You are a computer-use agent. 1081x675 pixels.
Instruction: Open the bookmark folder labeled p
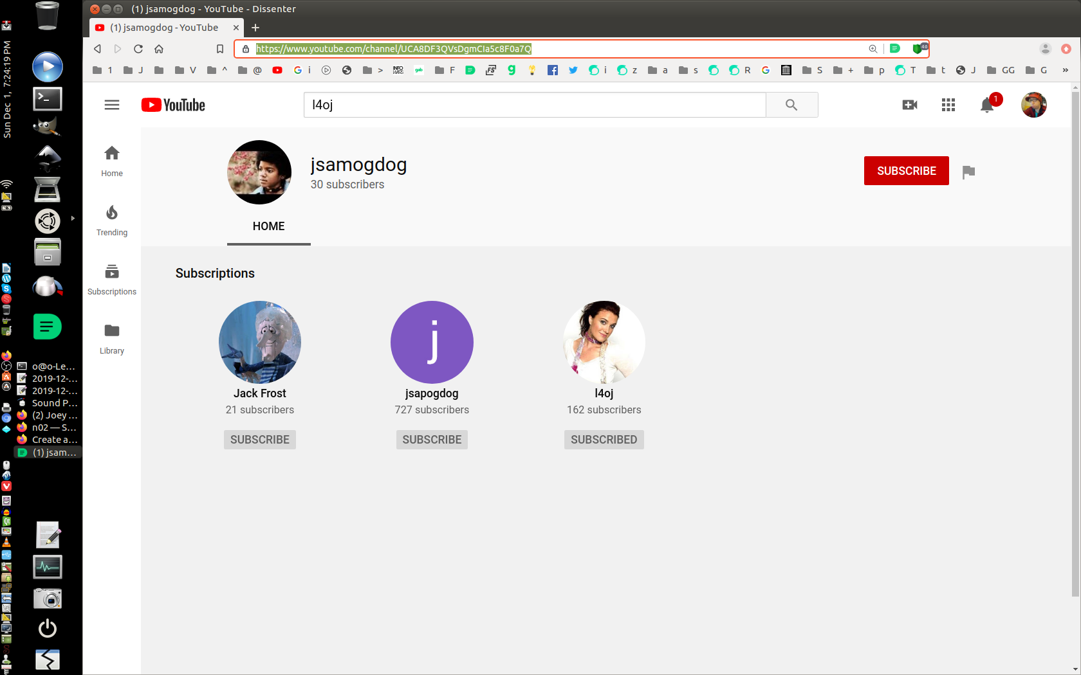(x=874, y=70)
